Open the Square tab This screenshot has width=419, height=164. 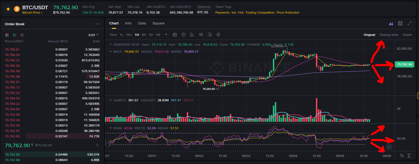tap(159, 23)
